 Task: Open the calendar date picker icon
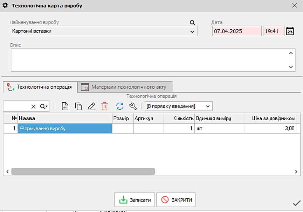click(x=290, y=31)
